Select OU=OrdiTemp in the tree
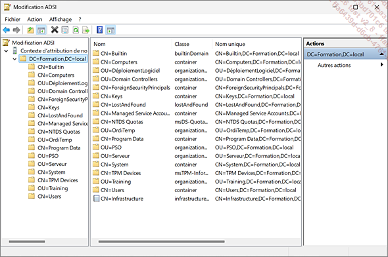Image resolution: width=388 pixels, height=257 pixels. (x=55, y=140)
